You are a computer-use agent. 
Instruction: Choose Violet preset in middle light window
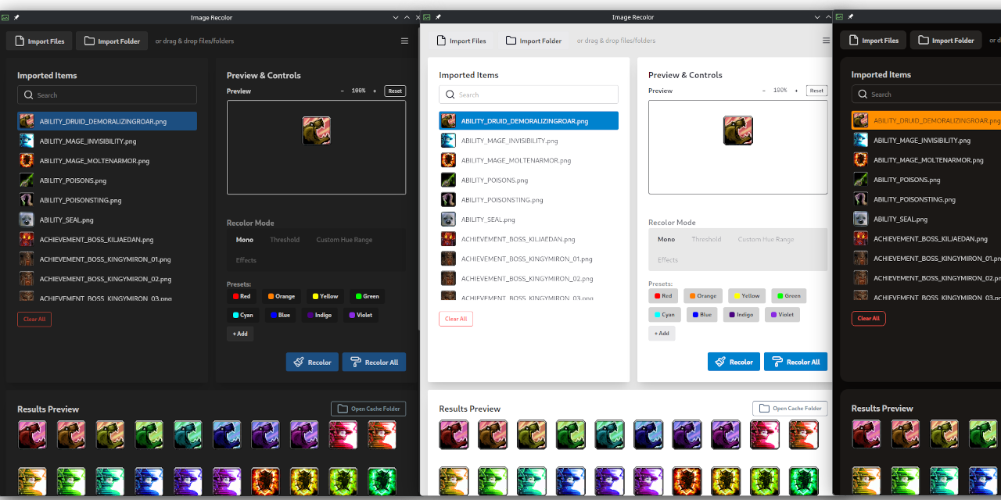tap(782, 315)
